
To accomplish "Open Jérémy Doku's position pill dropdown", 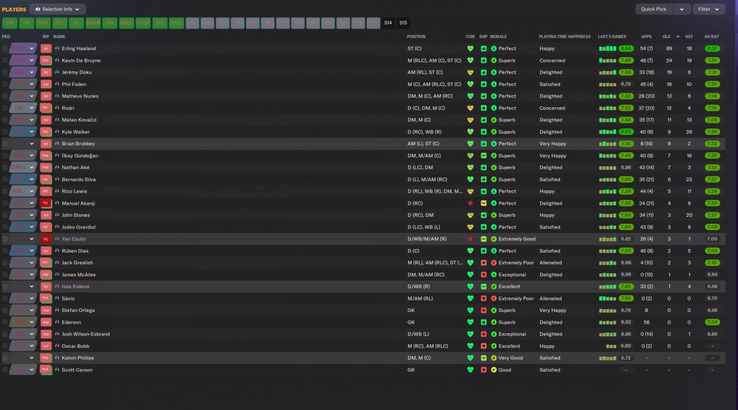I will pos(24,72).
